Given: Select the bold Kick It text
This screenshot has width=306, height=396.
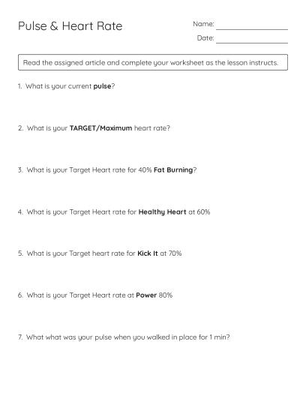Looking at the screenshot, I should click(148, 253).
